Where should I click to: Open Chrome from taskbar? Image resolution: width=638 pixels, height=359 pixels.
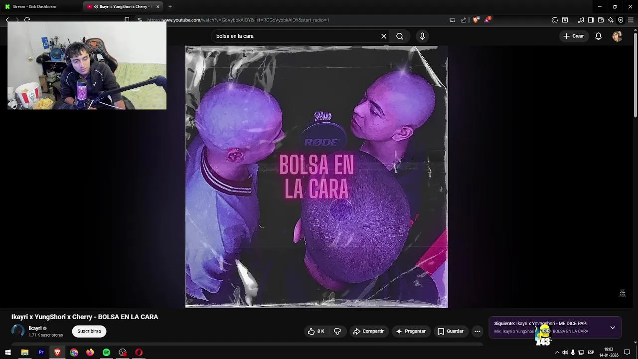click(x=74, y=353)
